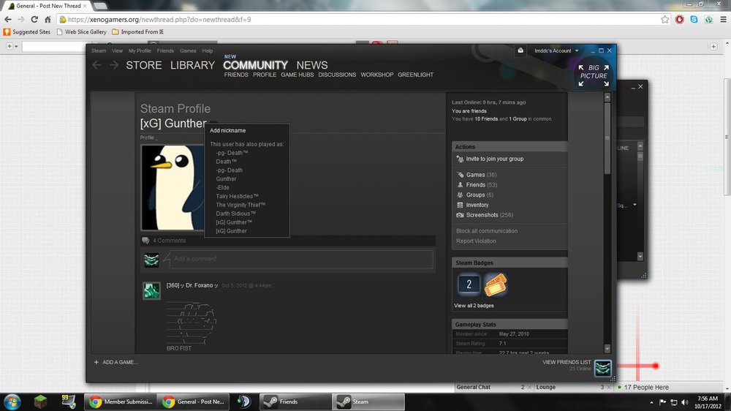
Task: Click Report Violation link
Action: click(476, 241)
